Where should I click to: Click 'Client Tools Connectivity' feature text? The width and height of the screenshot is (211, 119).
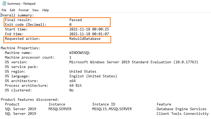pos(182,114)
